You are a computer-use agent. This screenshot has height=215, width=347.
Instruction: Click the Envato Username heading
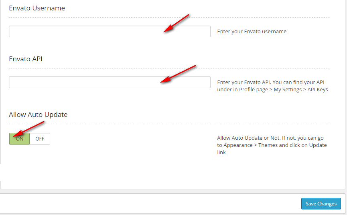point(37,8)
